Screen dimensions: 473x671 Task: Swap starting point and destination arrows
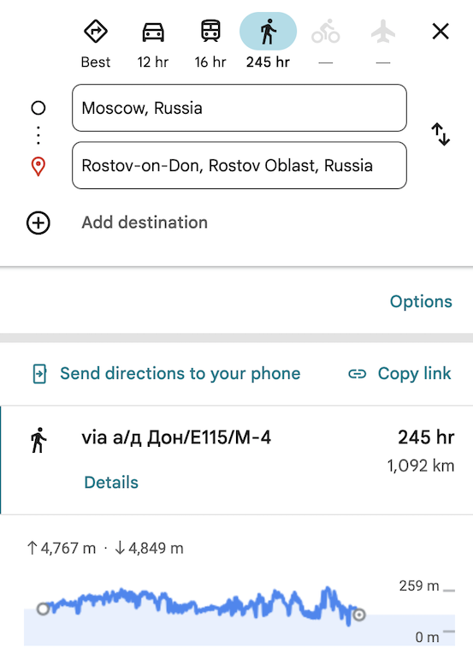(x=440, y=134)
